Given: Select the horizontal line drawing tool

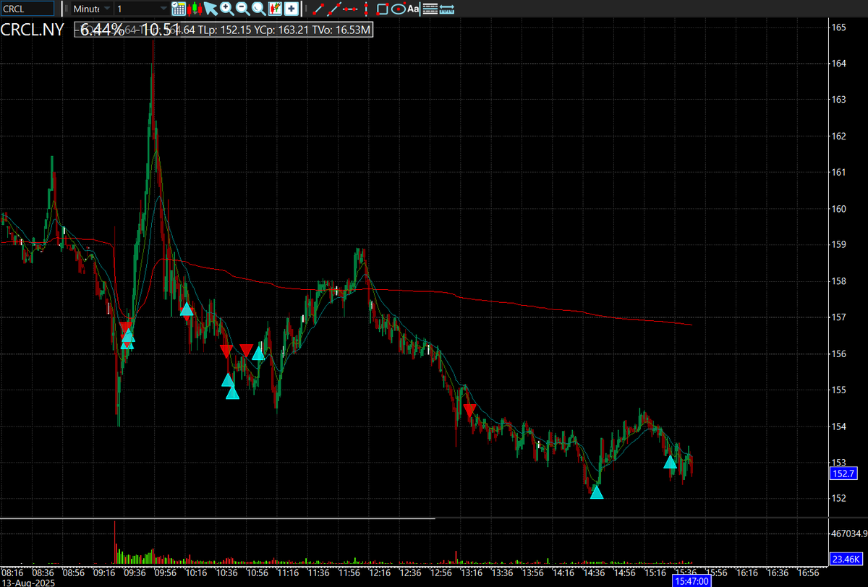Looking at the screenshot, I should tap(350, 9).
